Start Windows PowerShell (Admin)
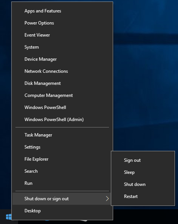 point(62,120)
